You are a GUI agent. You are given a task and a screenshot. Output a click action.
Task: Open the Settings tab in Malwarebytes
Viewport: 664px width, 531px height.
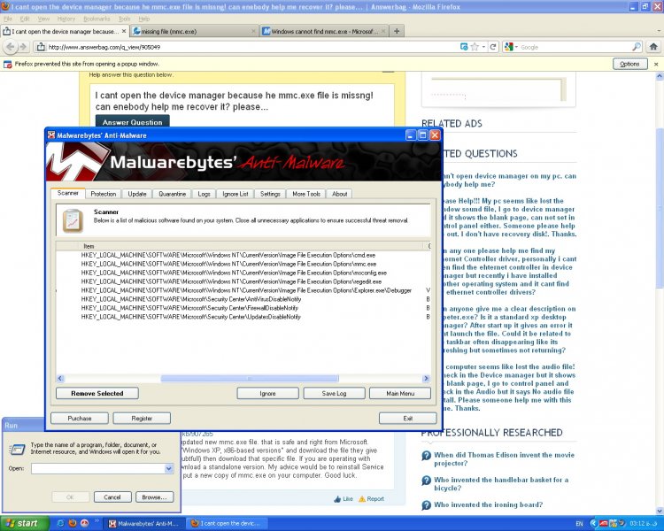pos(270,194)
